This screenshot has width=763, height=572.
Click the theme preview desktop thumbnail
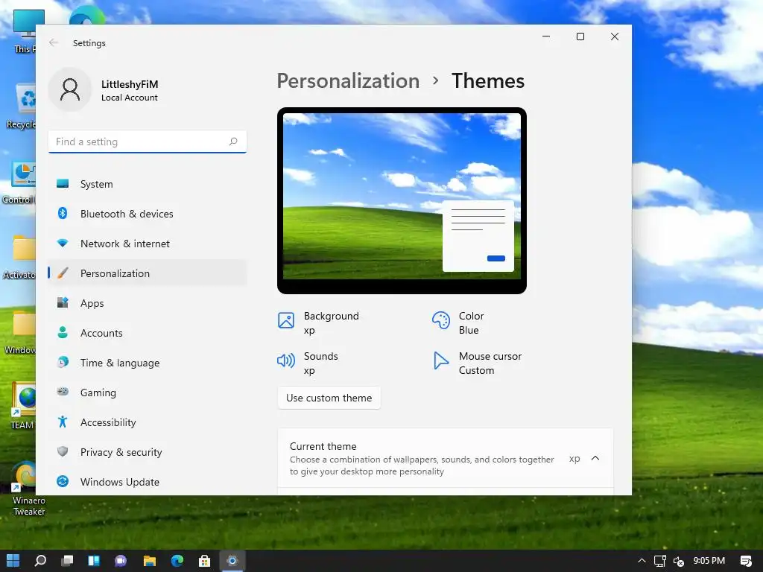(x=402, y=200)
